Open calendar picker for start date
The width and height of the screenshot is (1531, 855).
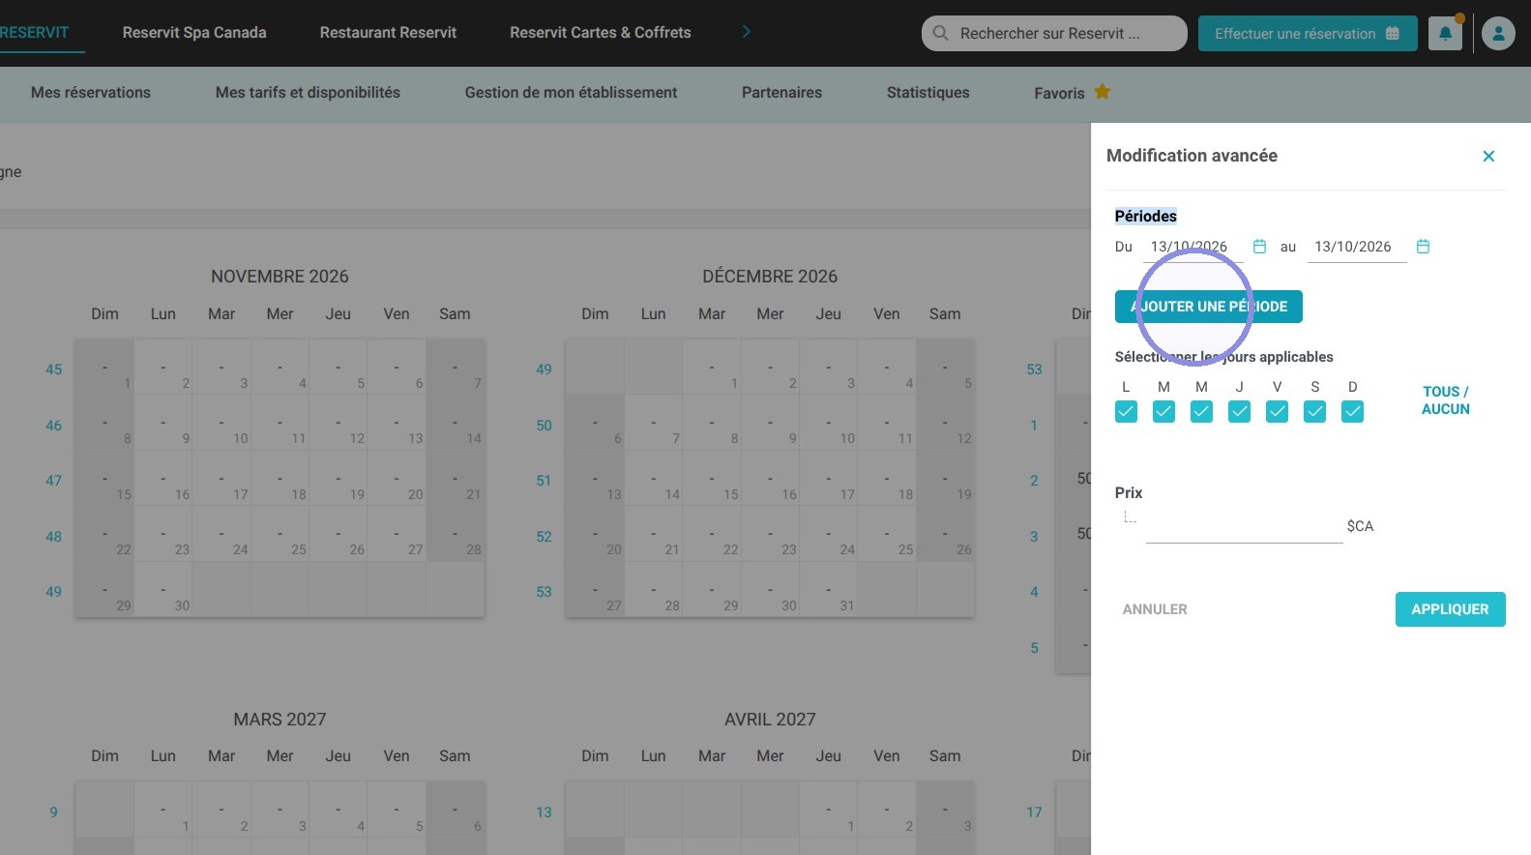(1259, 247)
